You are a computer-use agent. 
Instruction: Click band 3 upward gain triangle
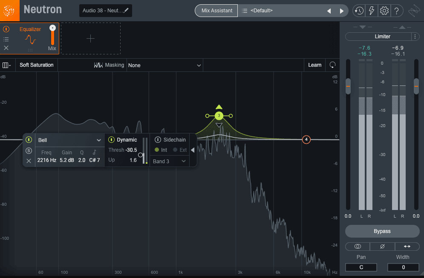click(x=219, y=107)
